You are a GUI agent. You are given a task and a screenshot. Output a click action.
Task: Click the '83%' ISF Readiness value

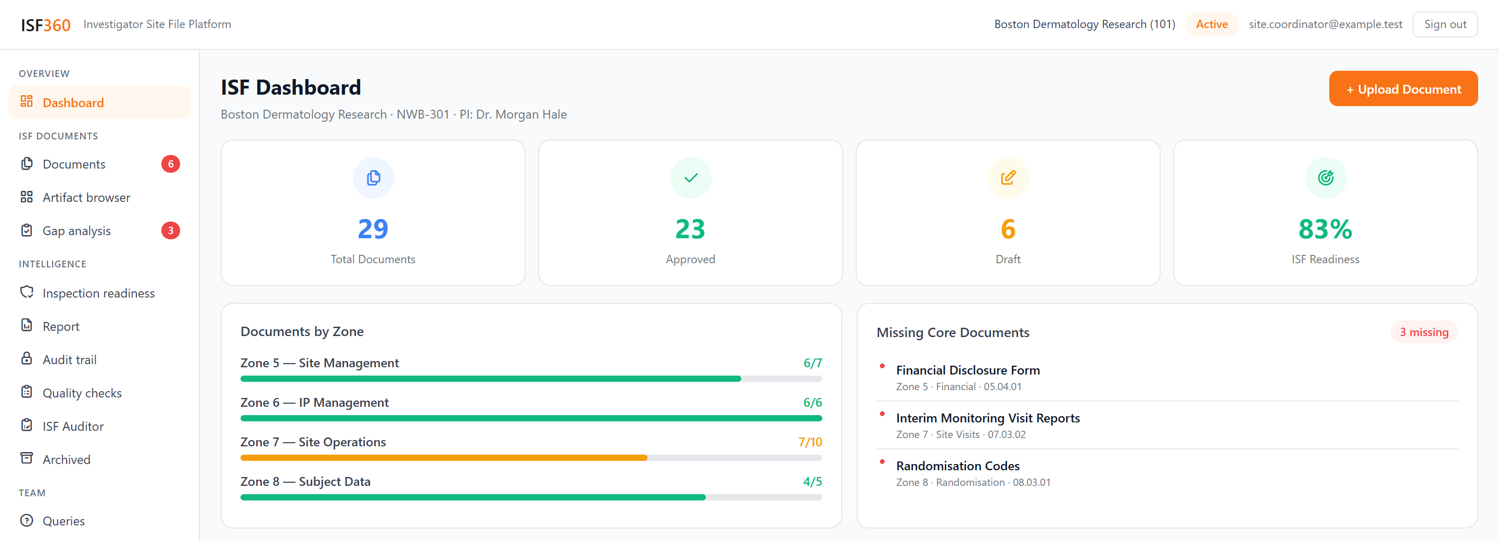[1326, 228]
